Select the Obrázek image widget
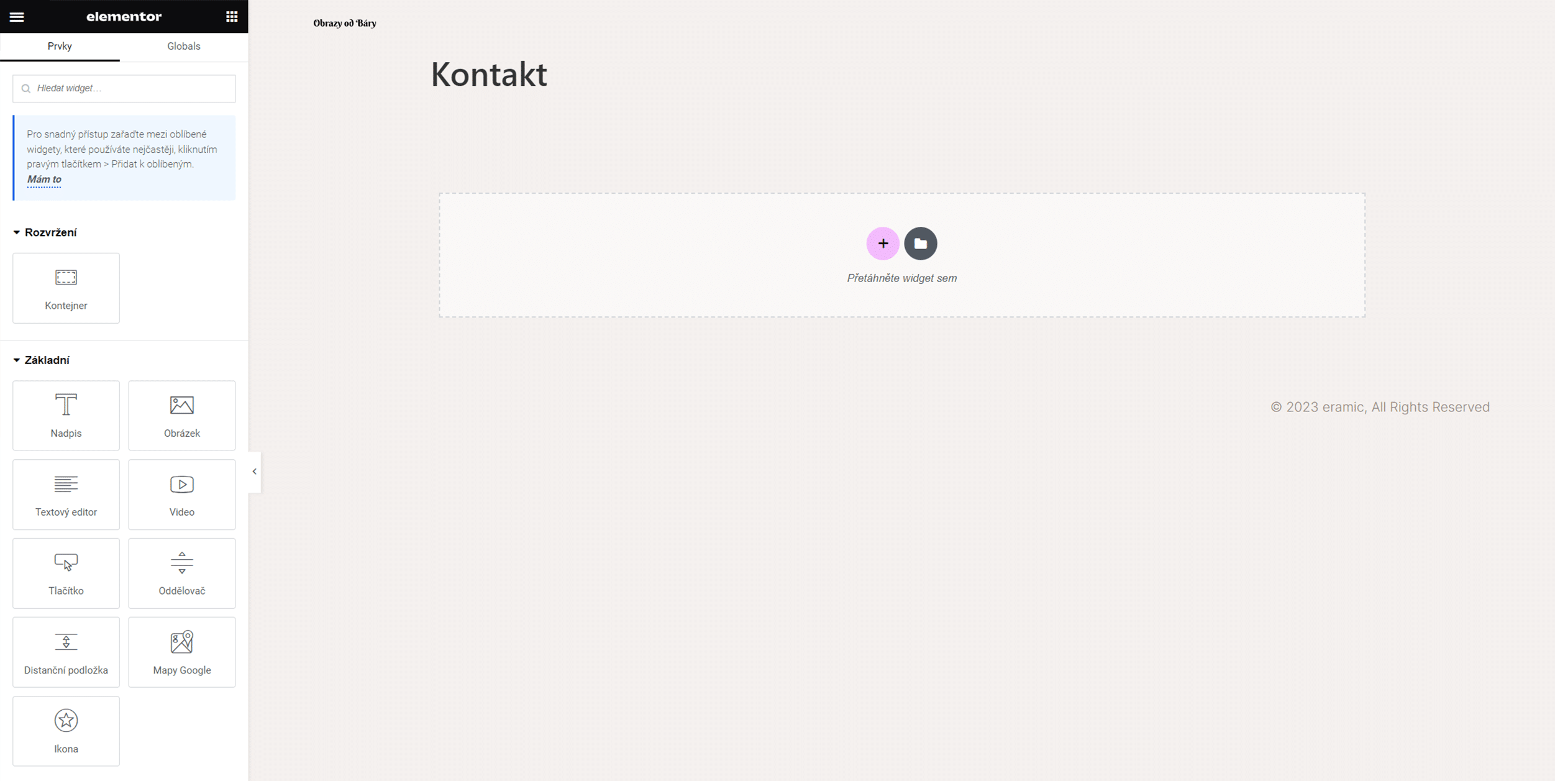Screen dimensions: 1555x781 coord(182,415)
